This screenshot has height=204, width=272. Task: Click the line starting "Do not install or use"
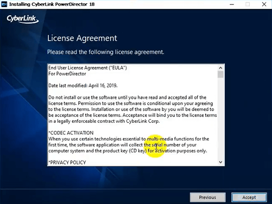click(127, 97)
